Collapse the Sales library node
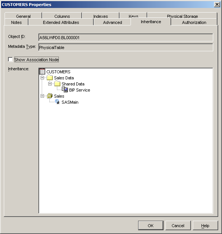The width and height of the screenshot is (222, 234). click(43, 96)
